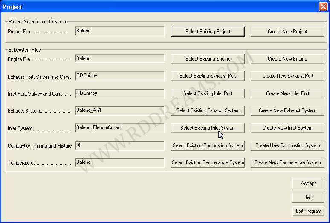The height and width of the screenshot is (223, 330).
Task: Choose Select Existing Temperature System
Action: pyautogui.click(x=208, y=162)
